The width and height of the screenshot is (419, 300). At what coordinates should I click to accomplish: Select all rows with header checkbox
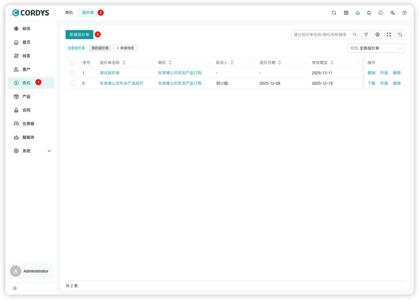pyautogui.click(x=72, y=63)
